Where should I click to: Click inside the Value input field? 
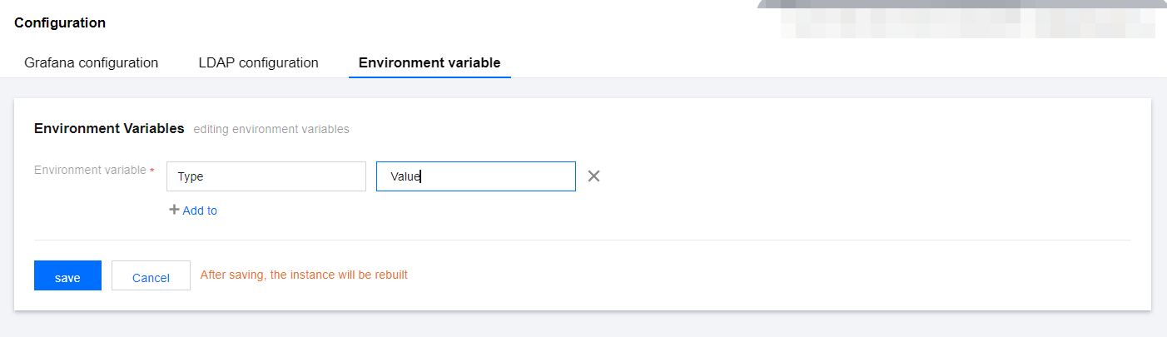(x=476, y=176)
